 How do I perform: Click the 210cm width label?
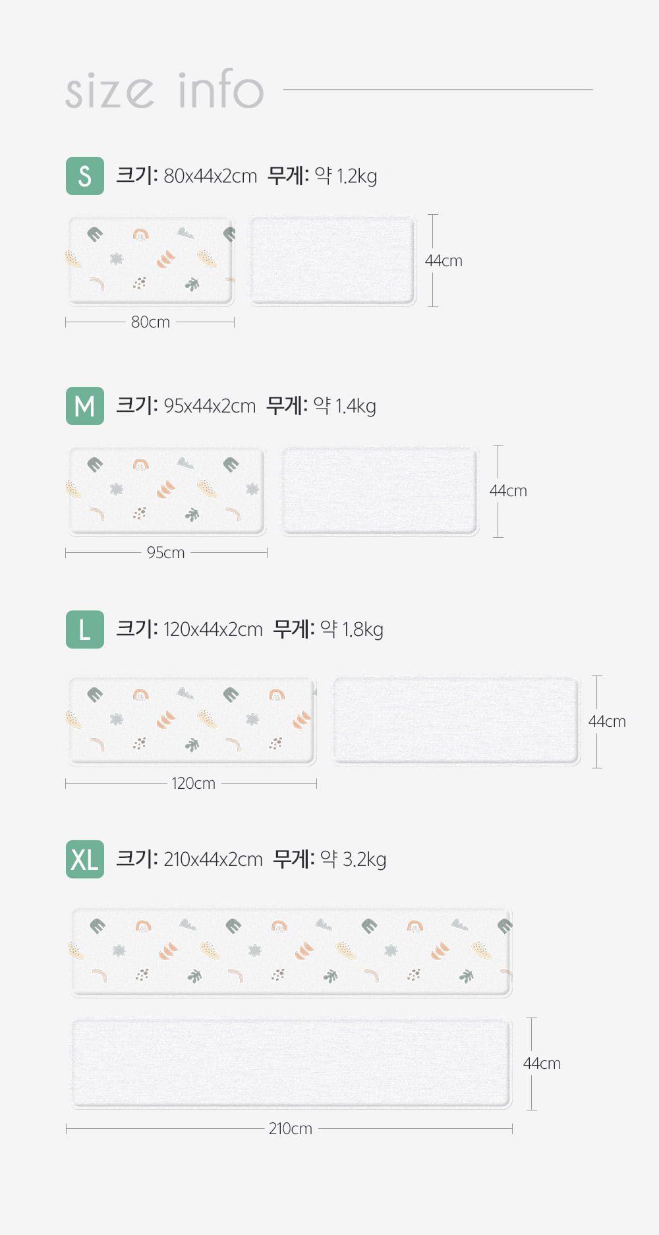291,1129
